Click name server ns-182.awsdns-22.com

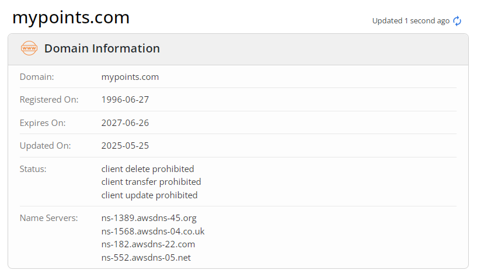pos(148,244)
